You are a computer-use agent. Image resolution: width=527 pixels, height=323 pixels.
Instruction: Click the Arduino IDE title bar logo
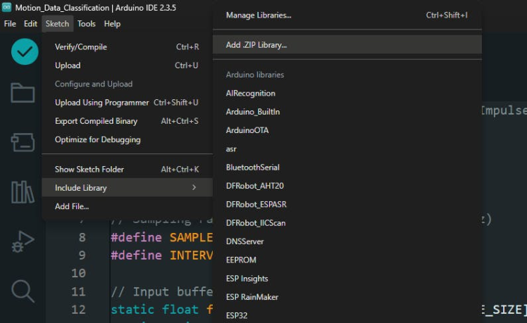click(7, 8)
